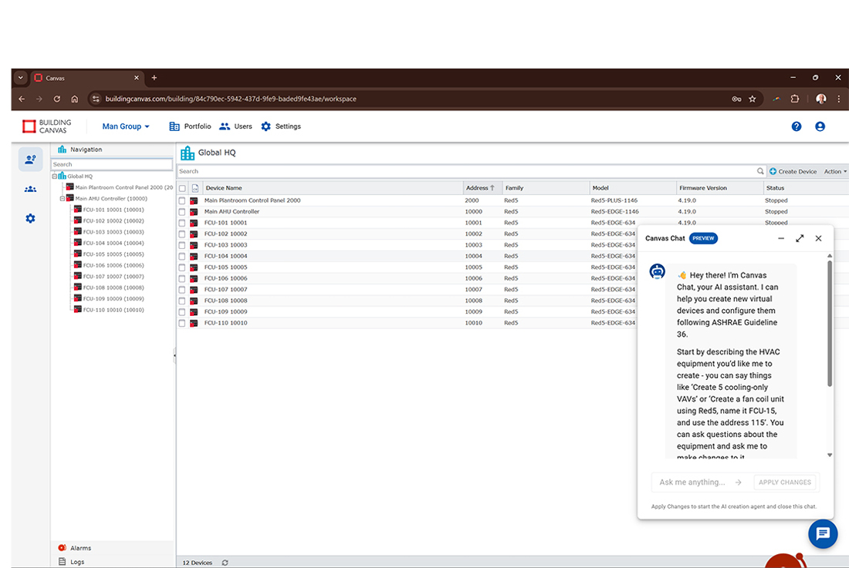The height and width of the screenshot is (568, 849).
Task: Go to the Users menu item
Action: [x=235, y=126]
